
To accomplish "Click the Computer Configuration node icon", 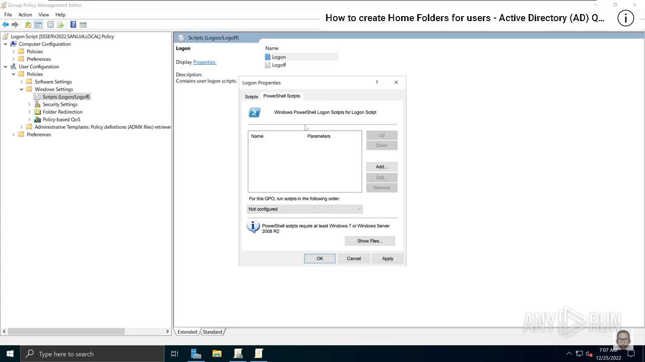I will pyautogui.click(x=14, y=44).
